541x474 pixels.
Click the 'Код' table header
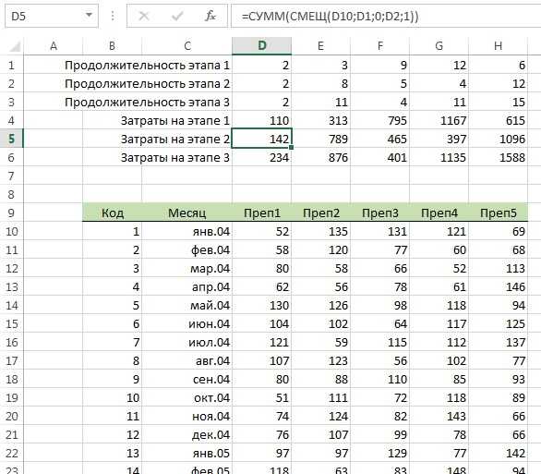click(x=112, y=213)
